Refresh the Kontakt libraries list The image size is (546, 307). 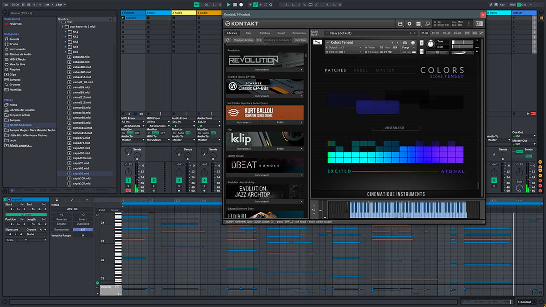pyautogui.click(x=228, y=40)
